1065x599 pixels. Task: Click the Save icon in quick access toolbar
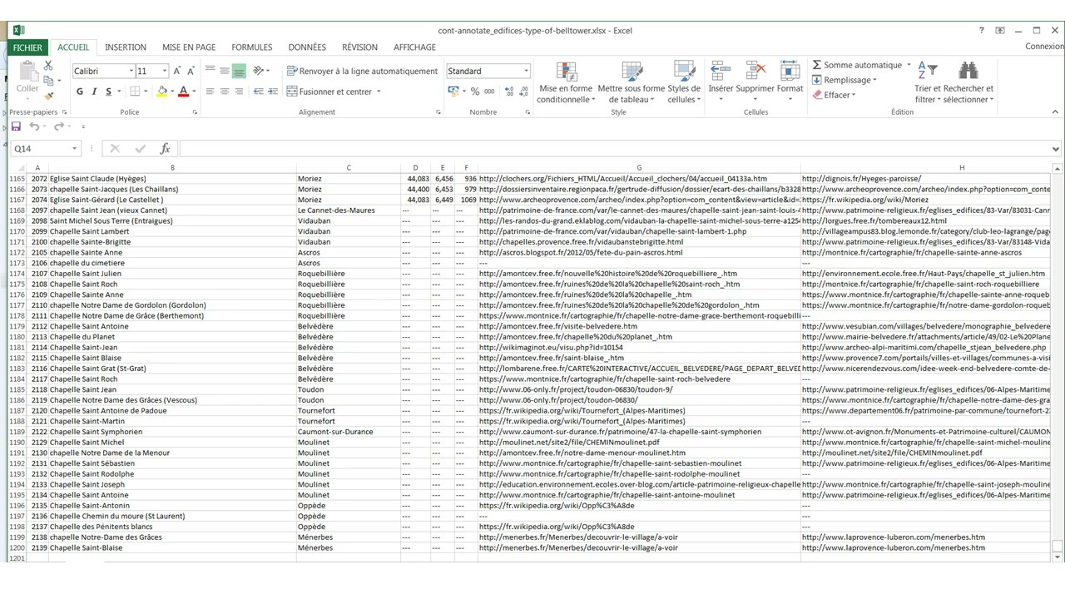click(x=16, y=126)
